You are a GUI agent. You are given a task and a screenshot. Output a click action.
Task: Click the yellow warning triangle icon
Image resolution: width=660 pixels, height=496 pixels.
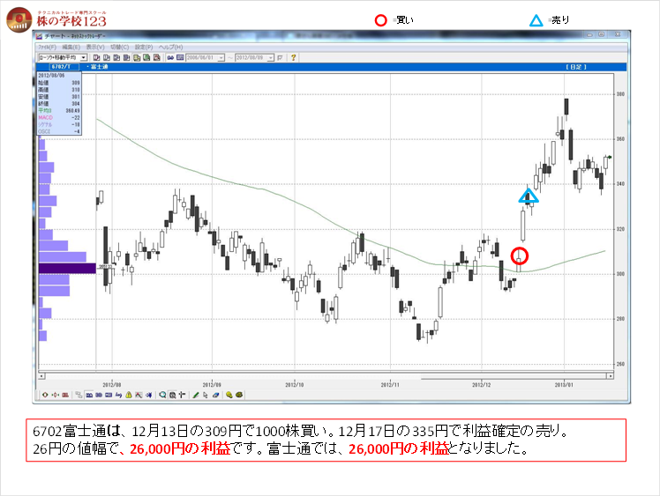click(x=129, y=395)
